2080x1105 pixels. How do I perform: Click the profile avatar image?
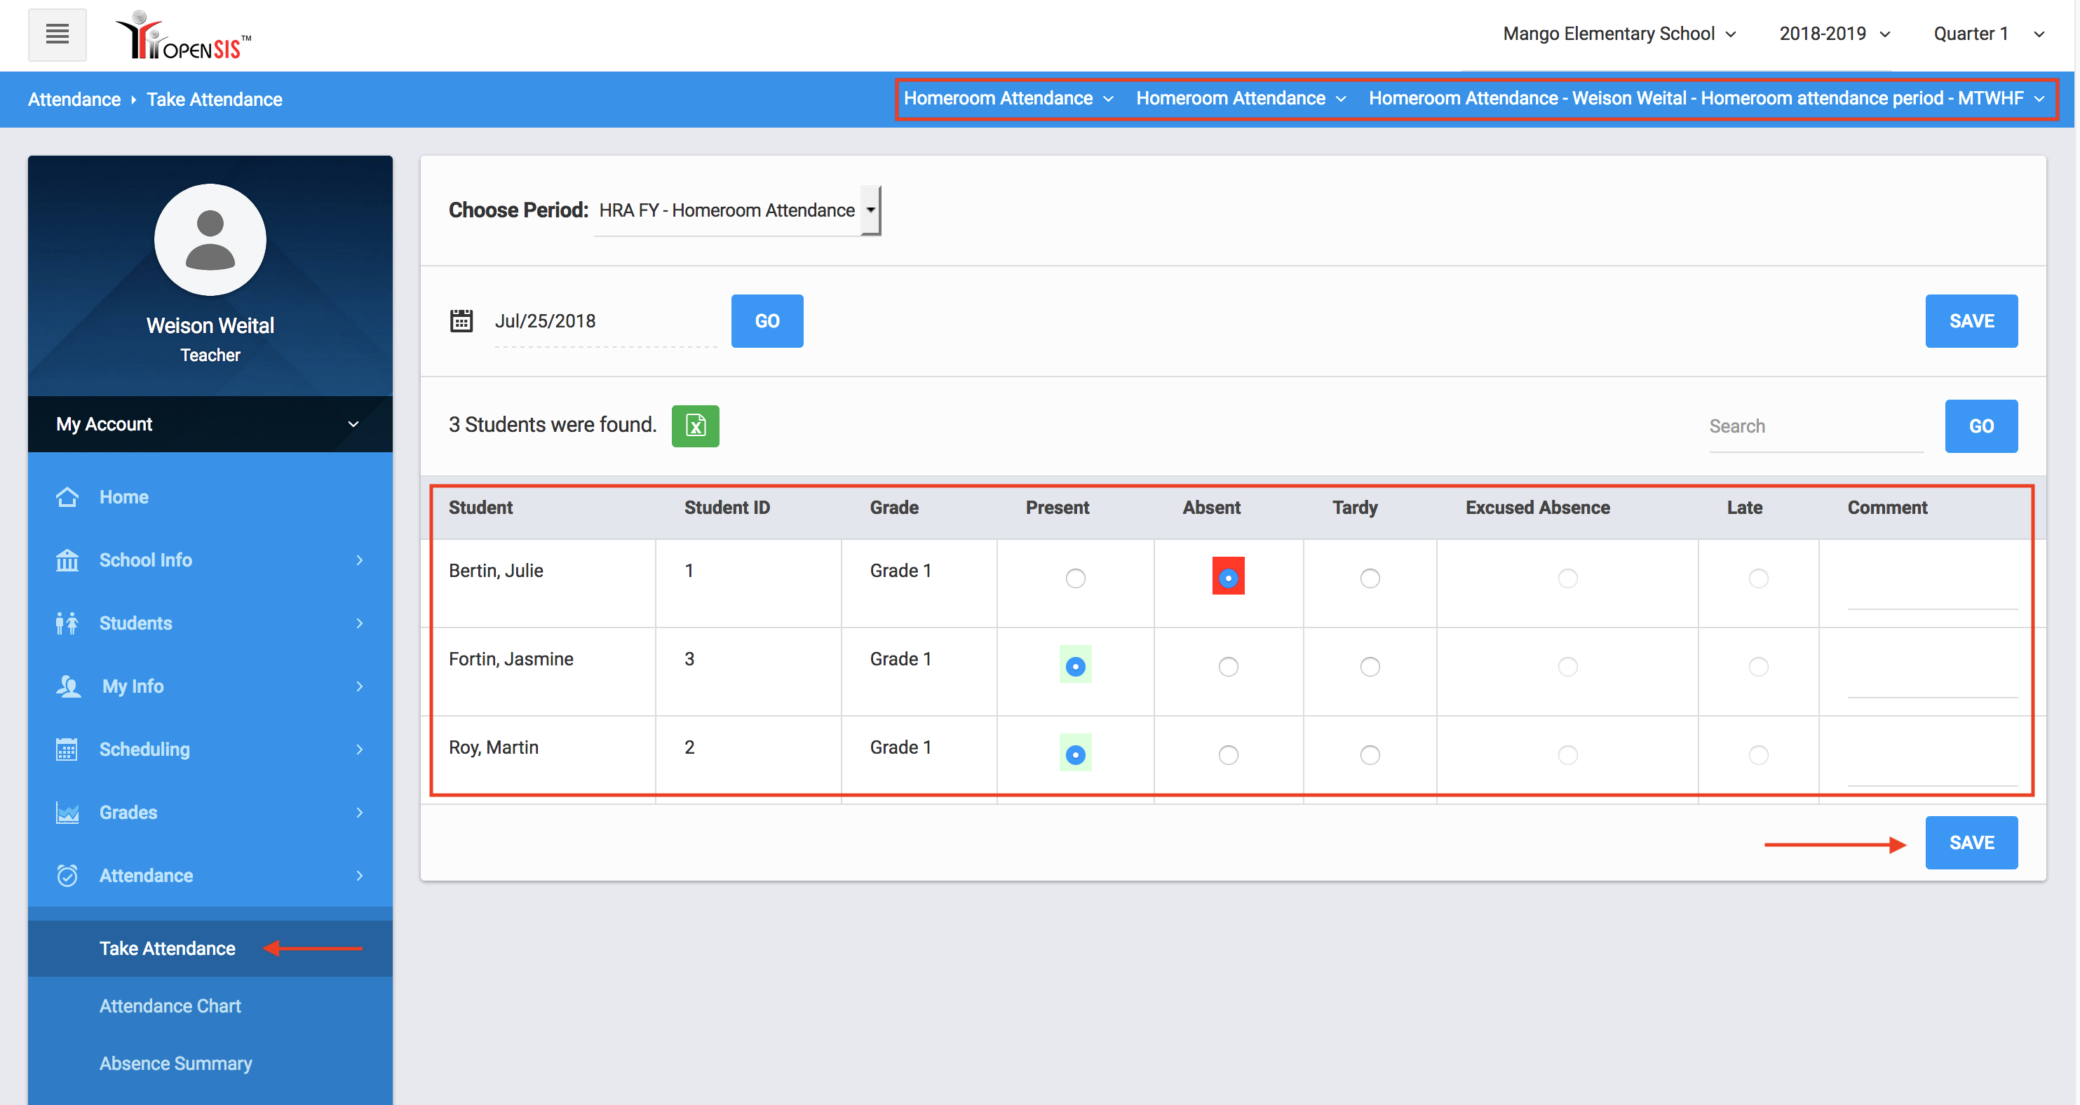point(210,240)
